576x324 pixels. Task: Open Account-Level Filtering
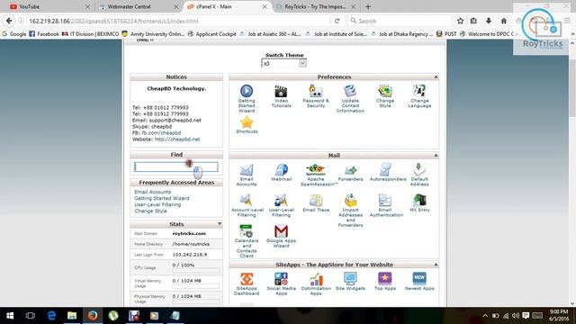[247, 201]
